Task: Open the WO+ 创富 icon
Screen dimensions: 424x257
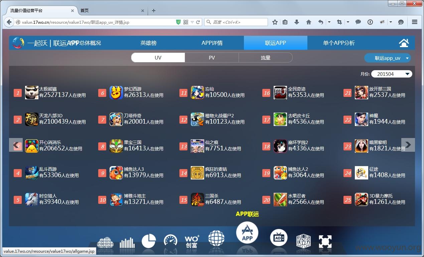Action: click(192, 242)
